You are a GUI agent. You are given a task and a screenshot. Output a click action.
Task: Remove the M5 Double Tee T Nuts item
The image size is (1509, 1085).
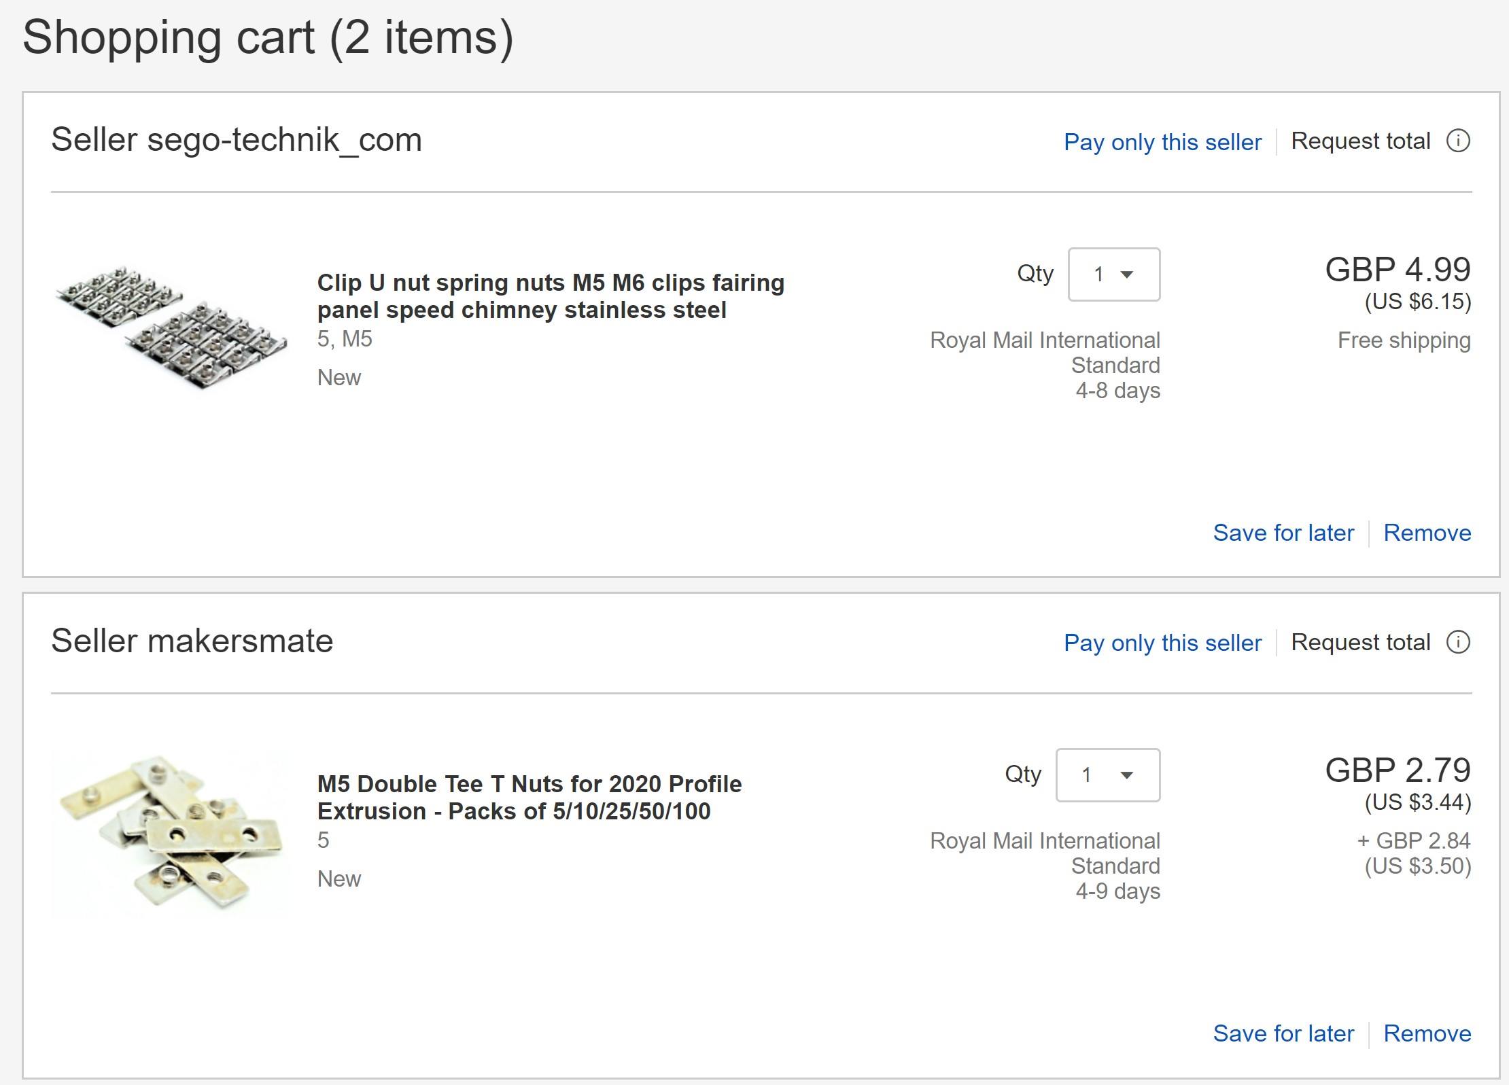point(1427,1033)
